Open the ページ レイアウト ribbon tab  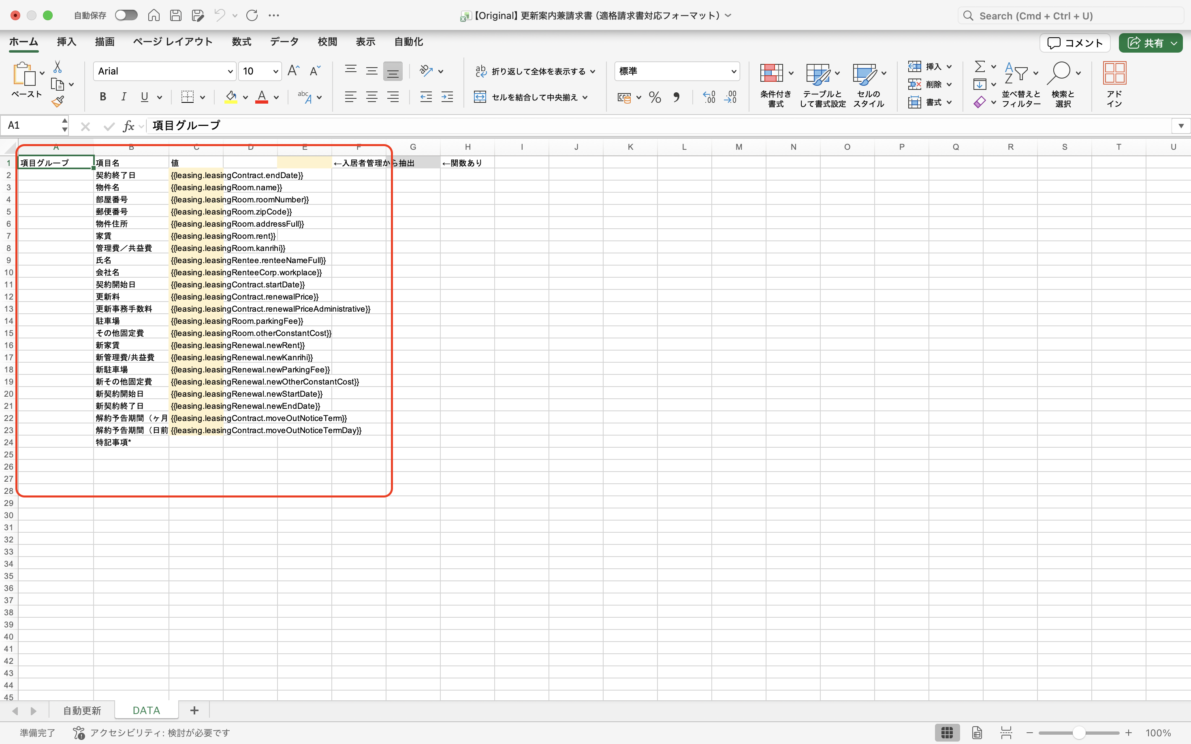173,42
